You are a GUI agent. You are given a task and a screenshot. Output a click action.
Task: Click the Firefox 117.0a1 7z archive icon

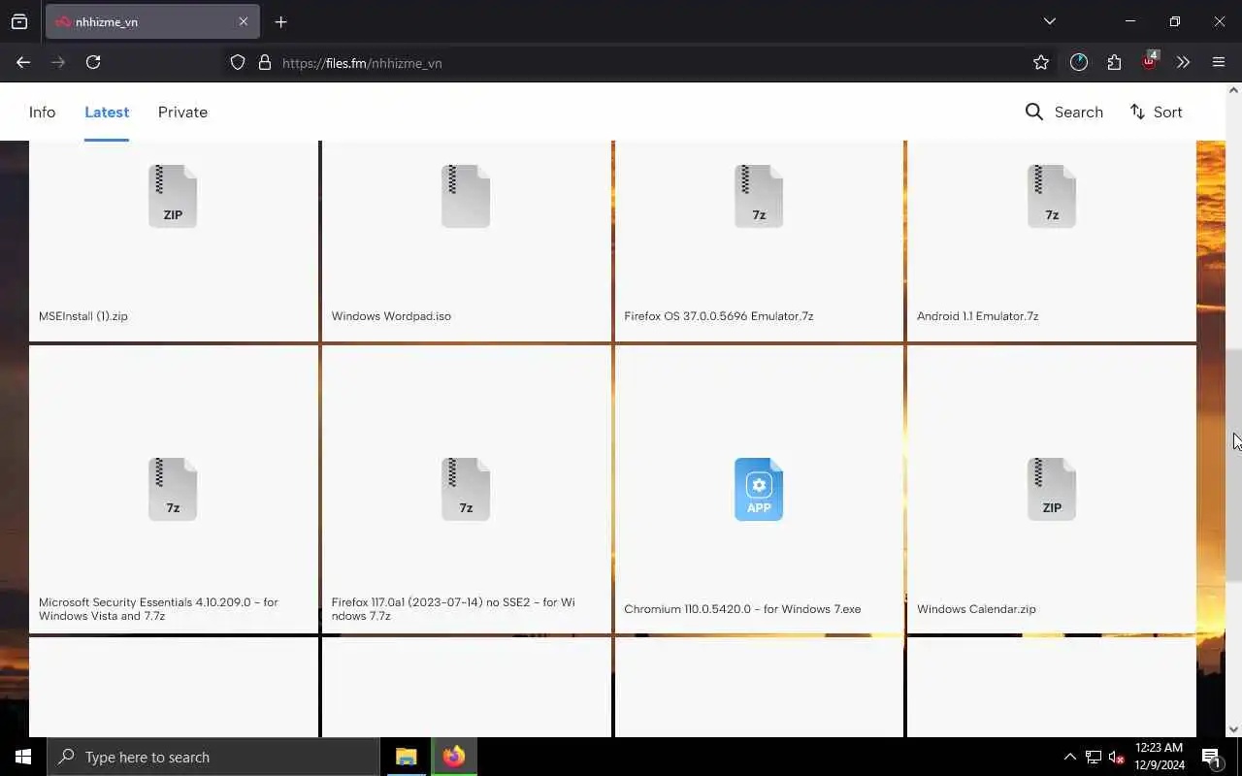tap(466, 490)
